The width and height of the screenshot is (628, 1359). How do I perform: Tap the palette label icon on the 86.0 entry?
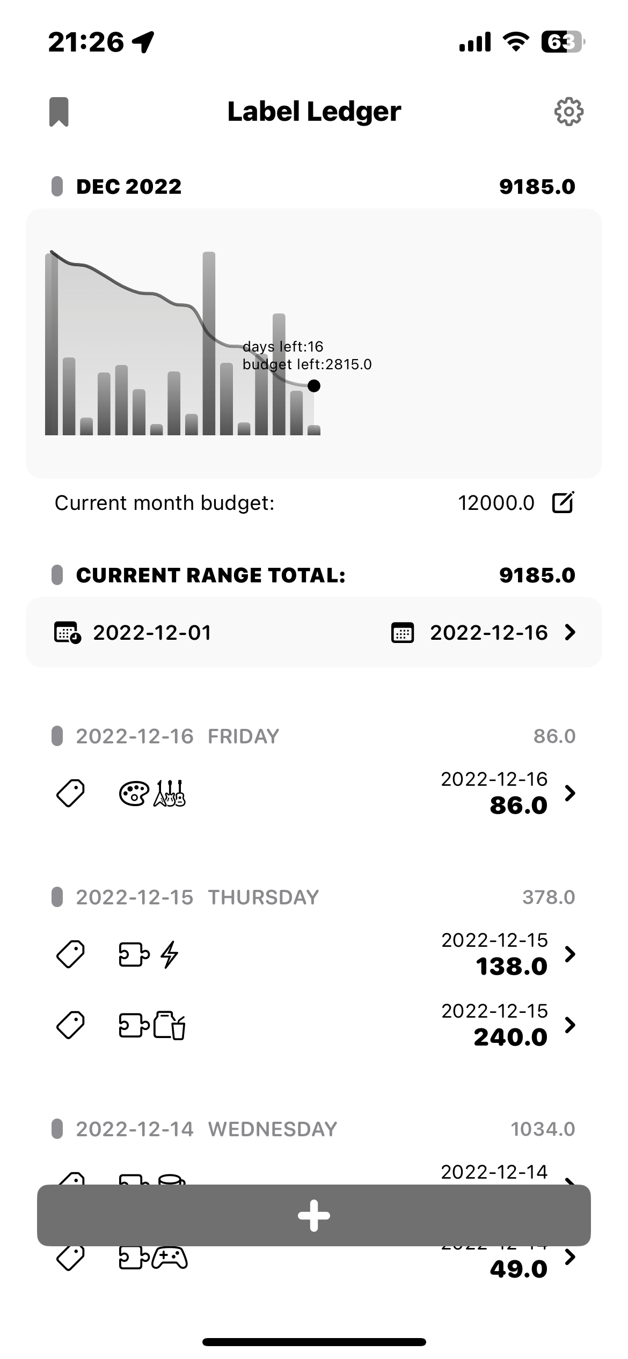click(x=134, y=794)
